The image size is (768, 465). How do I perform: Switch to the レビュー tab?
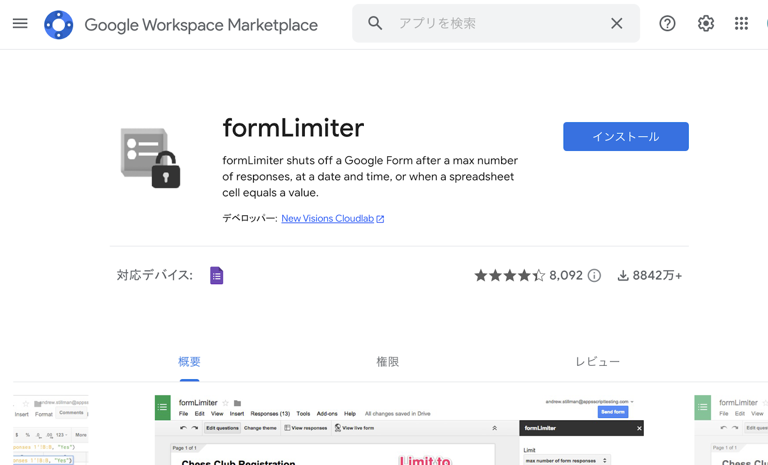[x=598, y=362]
